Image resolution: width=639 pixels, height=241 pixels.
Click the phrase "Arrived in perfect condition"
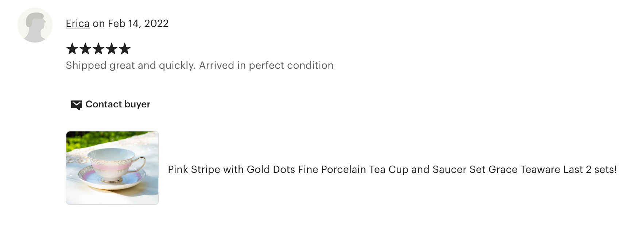266,66
